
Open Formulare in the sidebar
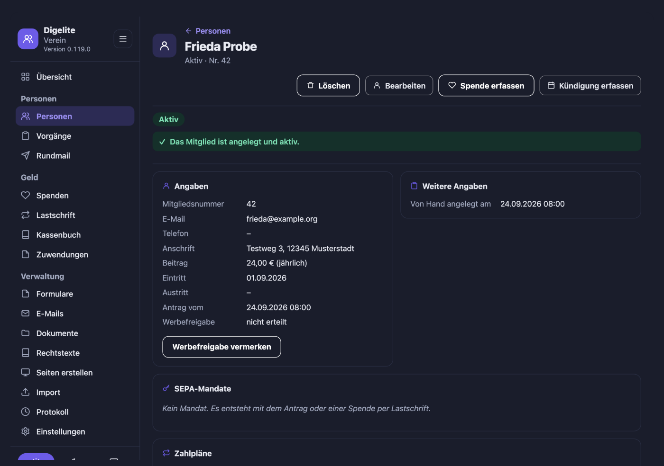(75, 294)
